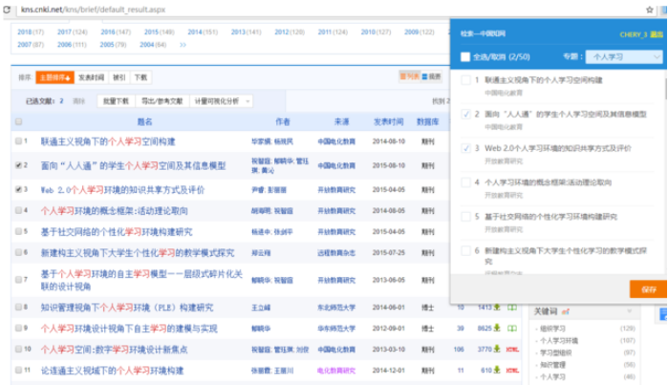Untick the checkbox for result row 2
Viewport: 668px width, 385px height.
point(18,165)
